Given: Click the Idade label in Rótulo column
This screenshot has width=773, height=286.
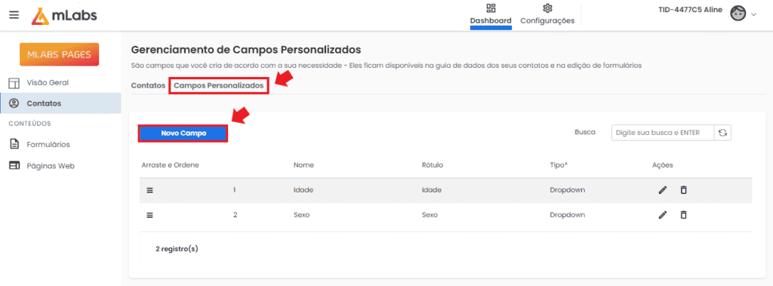Looking at the screenshot, I should pos(432,190).
